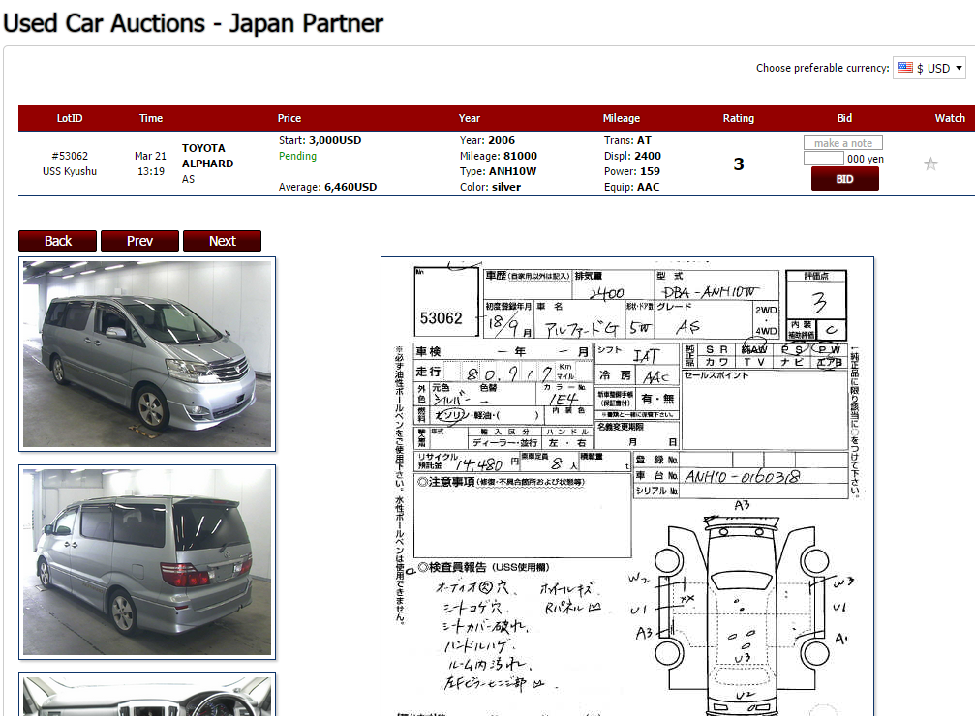
Task: Open the preferable currency dropdown
Action: 929,68
